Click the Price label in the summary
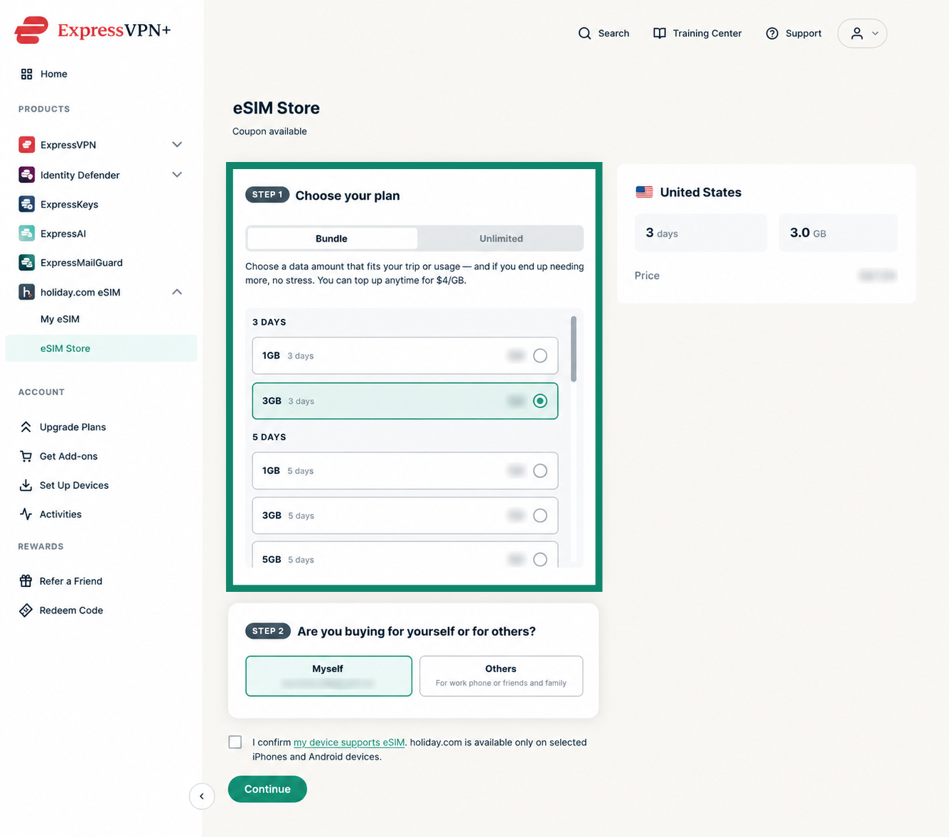This screenshot has width=949, height=837. click(x=647, y=276)
